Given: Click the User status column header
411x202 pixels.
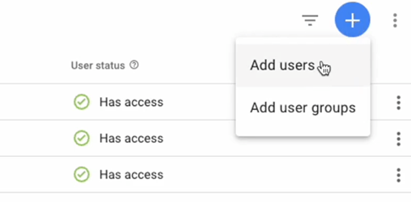Looking at the screenshot, I should [98, 66].
